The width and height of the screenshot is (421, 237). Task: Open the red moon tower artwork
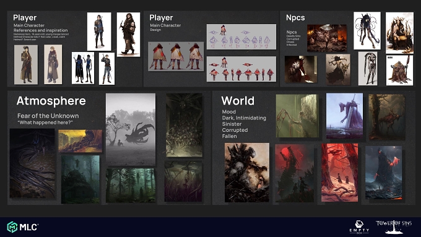294,173
